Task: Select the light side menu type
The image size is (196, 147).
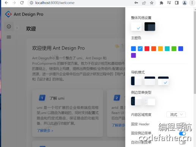Action: [x=150, y=101]
